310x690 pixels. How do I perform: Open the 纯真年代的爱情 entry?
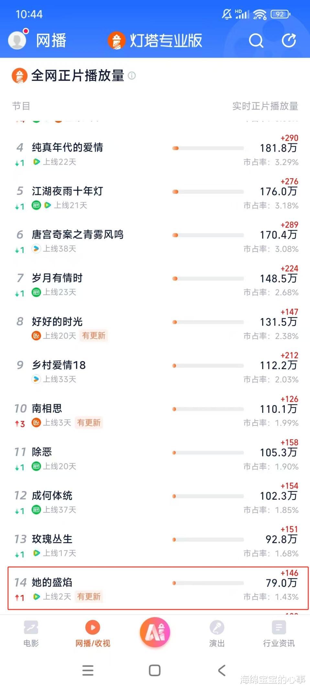pos(68,147)
